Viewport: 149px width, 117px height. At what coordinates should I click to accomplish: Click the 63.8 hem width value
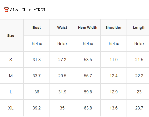(x=88, y=108)
